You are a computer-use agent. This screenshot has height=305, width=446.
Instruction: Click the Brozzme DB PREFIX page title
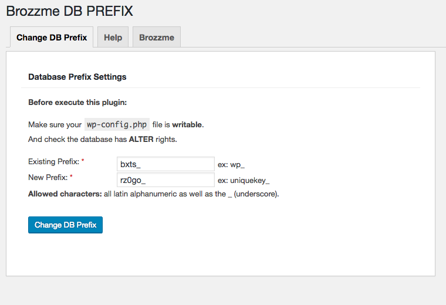pos(69,11)
